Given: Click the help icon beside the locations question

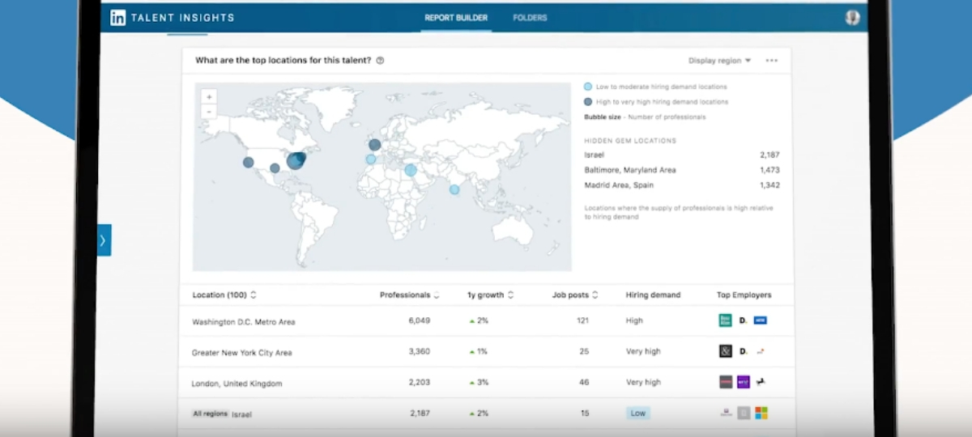Looking at the screenshot, I should coord(380,61).
